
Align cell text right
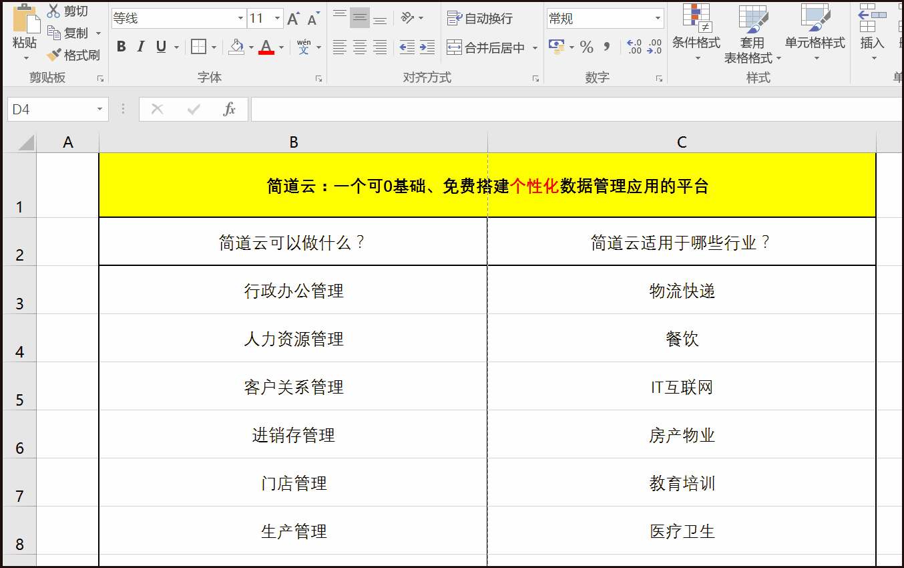coord(380,47)
